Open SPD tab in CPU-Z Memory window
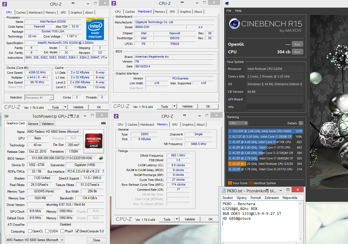The image size is (348, 244). click(x=175, y=125)
